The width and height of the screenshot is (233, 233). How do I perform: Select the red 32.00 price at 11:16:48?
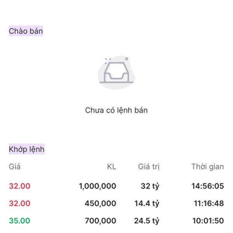pos(20,203)
